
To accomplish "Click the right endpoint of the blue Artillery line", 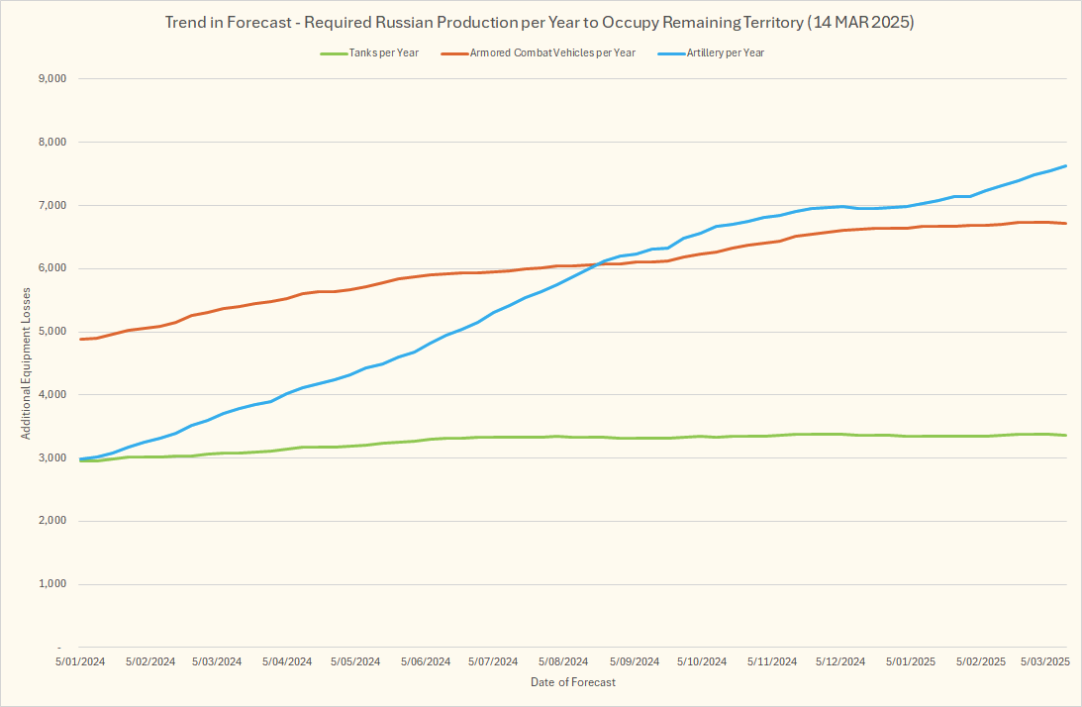I will 1065,166.
